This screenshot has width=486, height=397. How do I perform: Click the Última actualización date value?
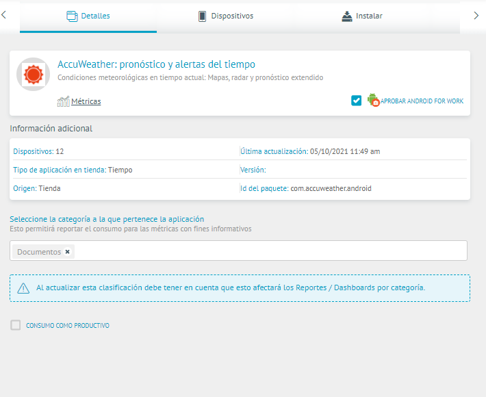345,151
